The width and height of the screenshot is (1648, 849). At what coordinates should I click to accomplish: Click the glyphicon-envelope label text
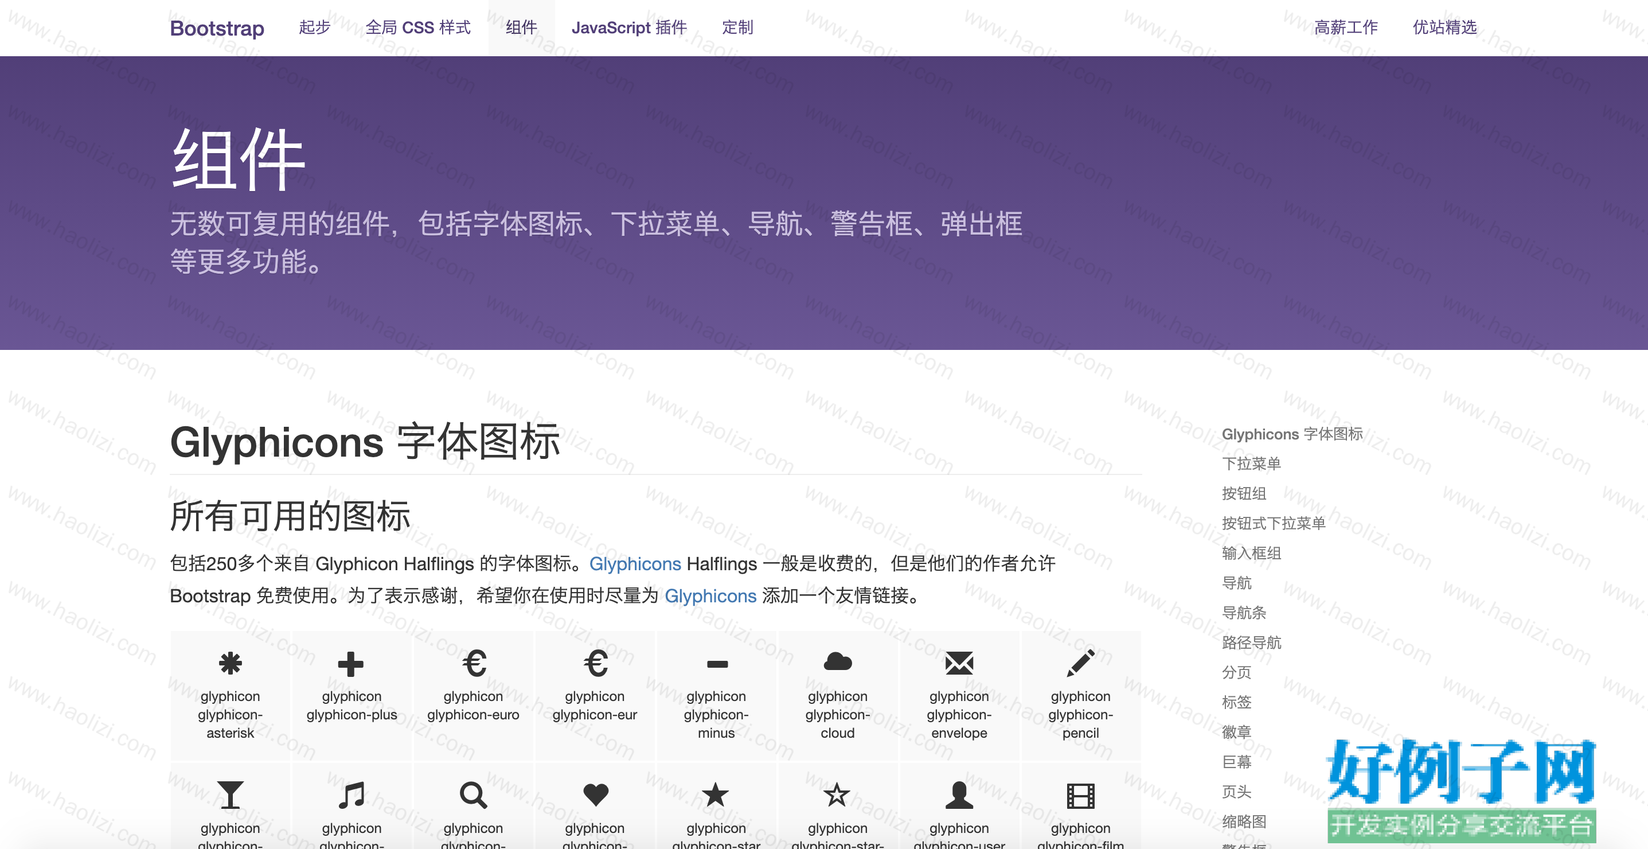959,715
